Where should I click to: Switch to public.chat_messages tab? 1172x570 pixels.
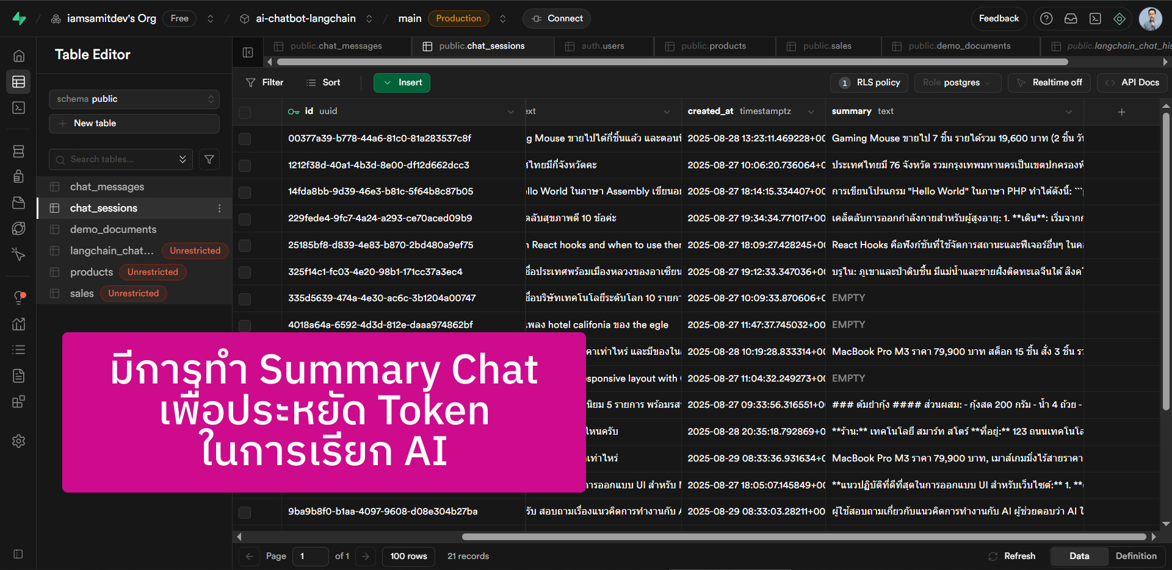tap(336, 46)
